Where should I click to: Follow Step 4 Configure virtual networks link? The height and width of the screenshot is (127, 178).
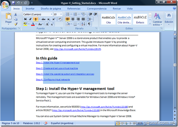click(53, 80)
